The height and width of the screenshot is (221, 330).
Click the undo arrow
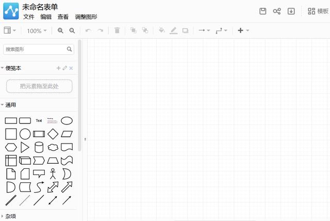click(88, 30)
